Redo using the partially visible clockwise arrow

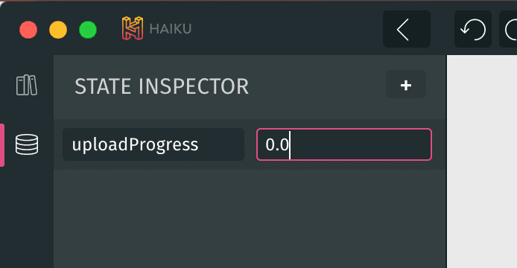click(x=510, y=29)
